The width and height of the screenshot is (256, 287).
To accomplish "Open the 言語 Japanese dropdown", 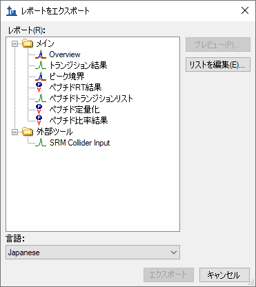I will (92, 253).
